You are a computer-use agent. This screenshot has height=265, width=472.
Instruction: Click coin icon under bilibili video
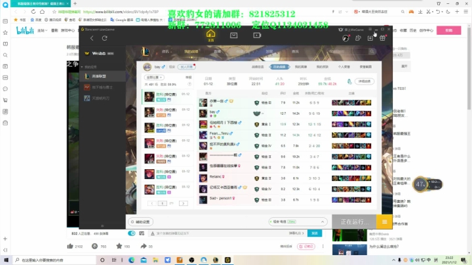(x=94, y=247)
